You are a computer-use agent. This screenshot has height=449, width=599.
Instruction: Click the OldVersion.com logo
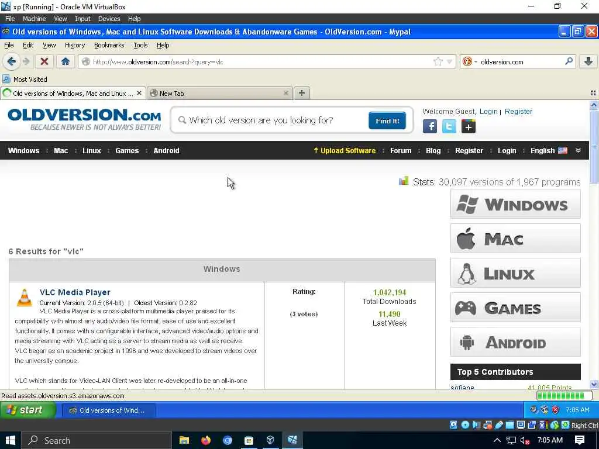84,119
